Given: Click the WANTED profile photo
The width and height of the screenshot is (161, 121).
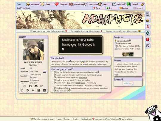Looking at the screenshot, I should point(33,50).
